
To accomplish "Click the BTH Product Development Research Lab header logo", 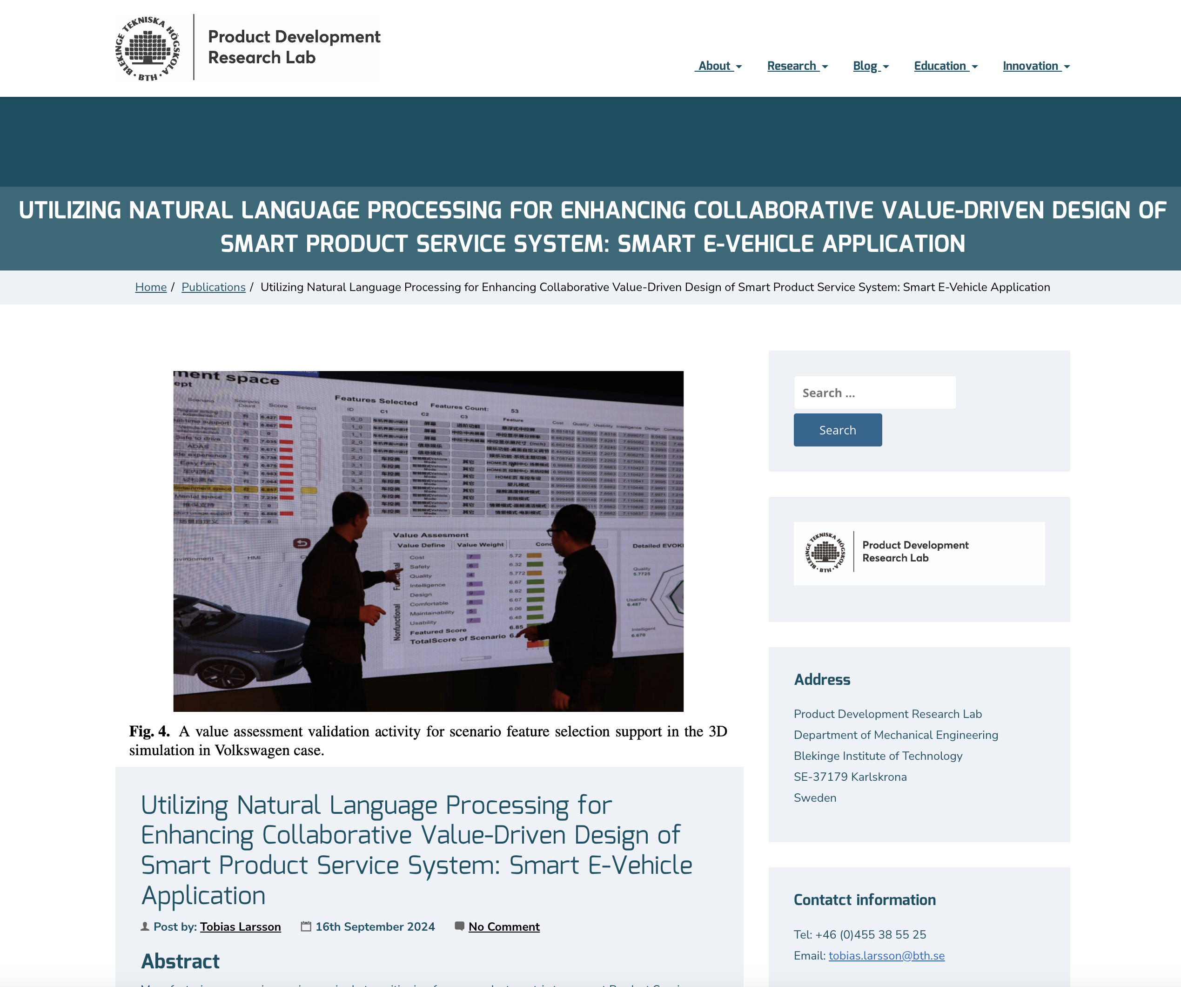I will [x=248, y=47].
